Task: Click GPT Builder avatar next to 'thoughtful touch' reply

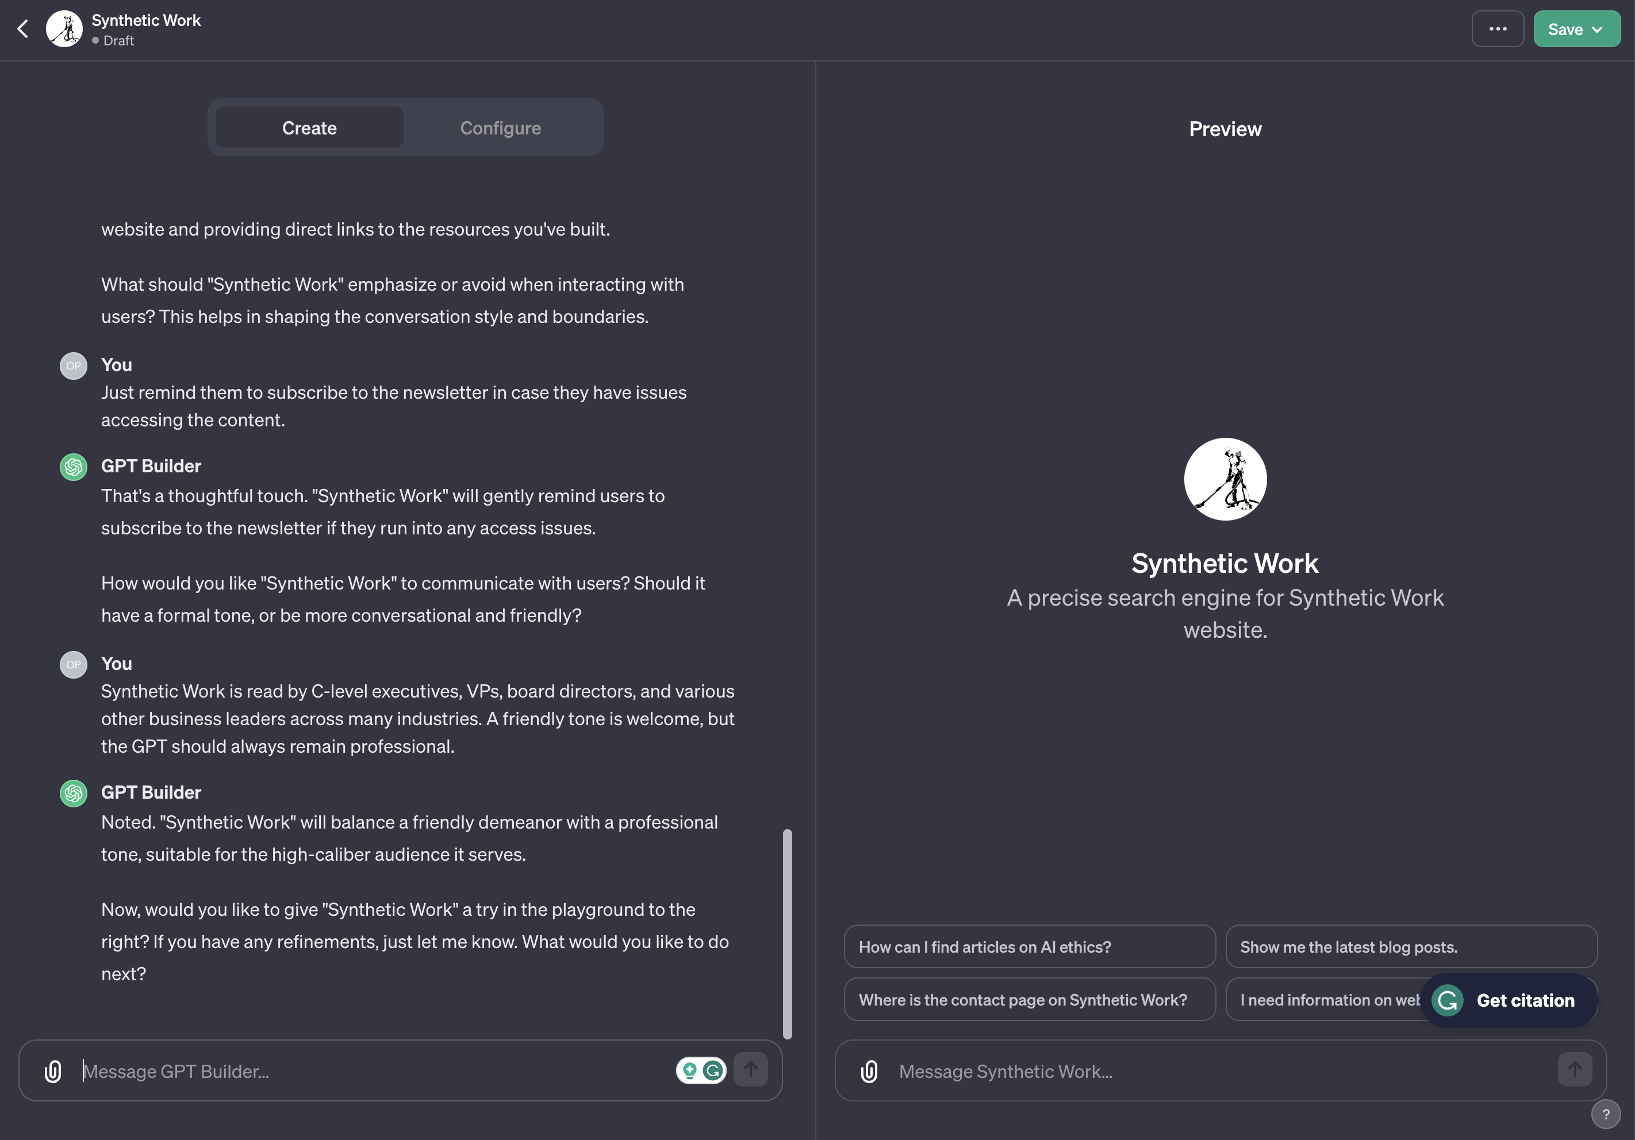Action: tap(74, 467)
